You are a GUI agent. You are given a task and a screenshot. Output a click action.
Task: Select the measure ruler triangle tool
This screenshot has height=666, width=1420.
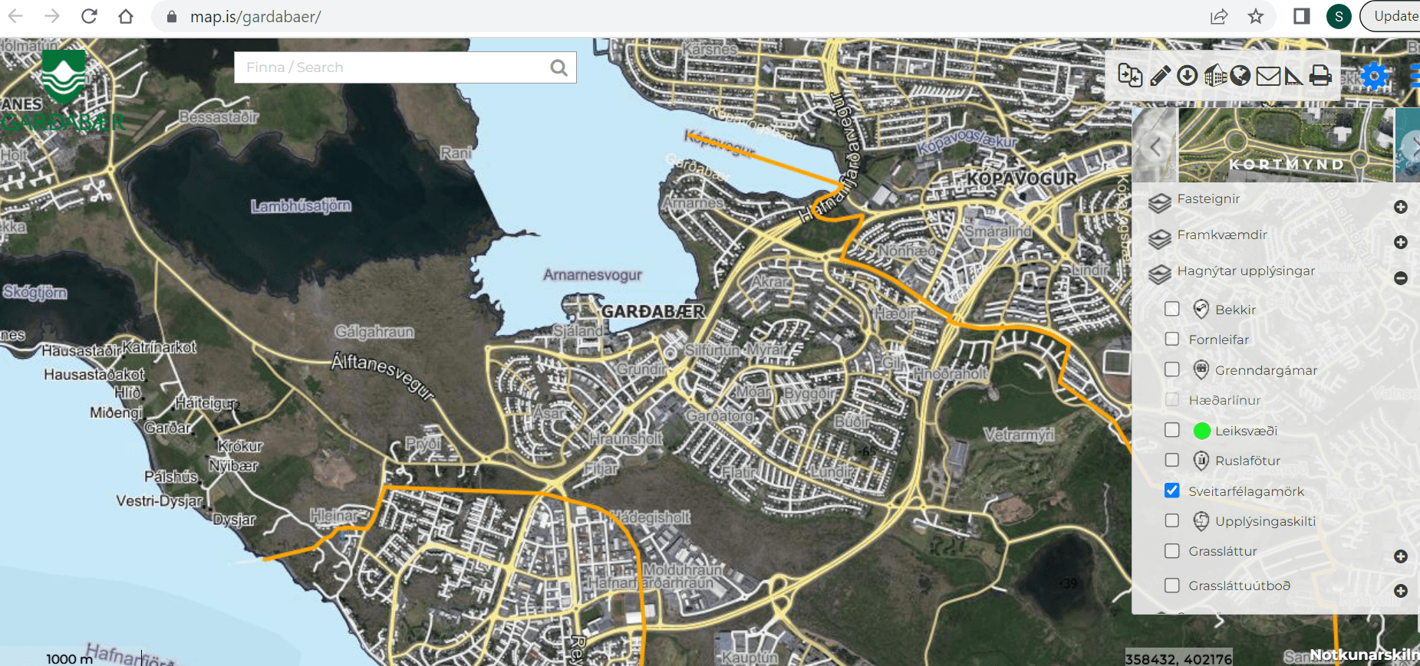1293,76
